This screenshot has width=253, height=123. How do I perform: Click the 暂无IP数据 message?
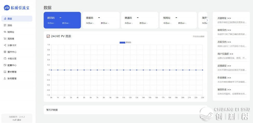pos(52,110)
